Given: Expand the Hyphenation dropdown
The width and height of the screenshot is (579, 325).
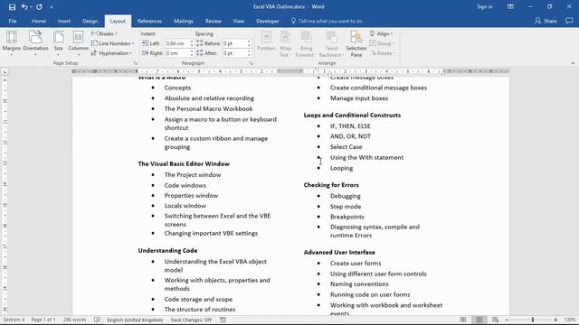Looking at the screenshot, I should 111,53.
